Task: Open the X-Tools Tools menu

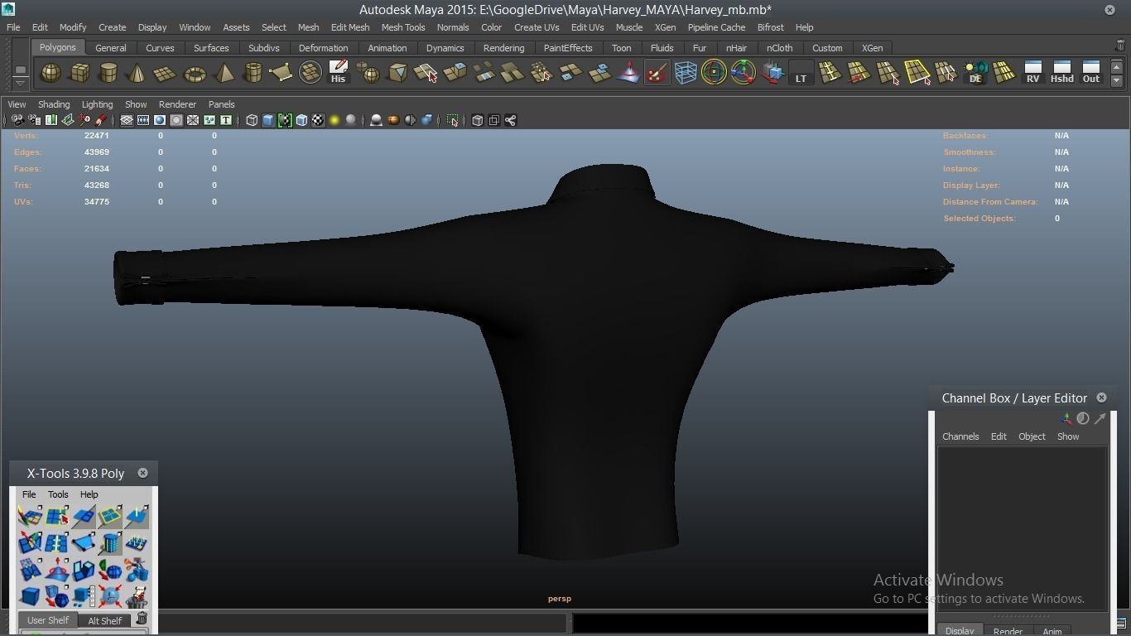Action: coord(58,494)
